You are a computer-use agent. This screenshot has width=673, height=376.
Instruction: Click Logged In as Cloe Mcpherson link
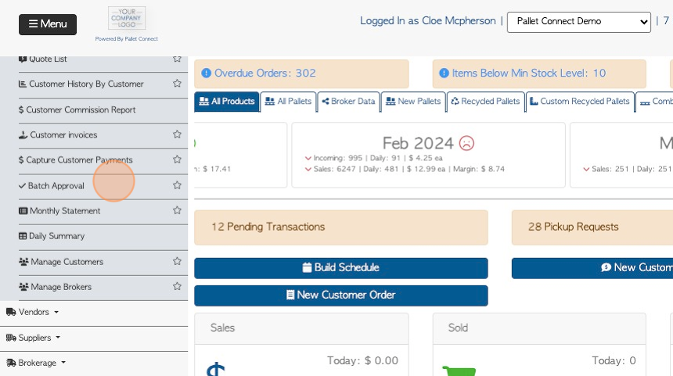coord(427,20)
